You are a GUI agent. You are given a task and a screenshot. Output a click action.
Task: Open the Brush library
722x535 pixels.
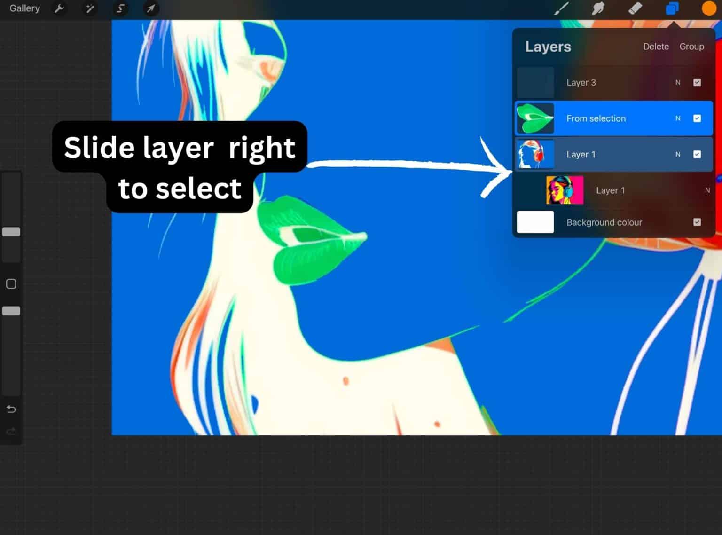pyautogui.click(x=561, y=8)
